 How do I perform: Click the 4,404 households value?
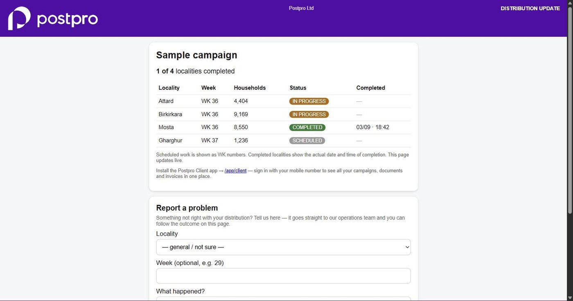tap(241, 101)
